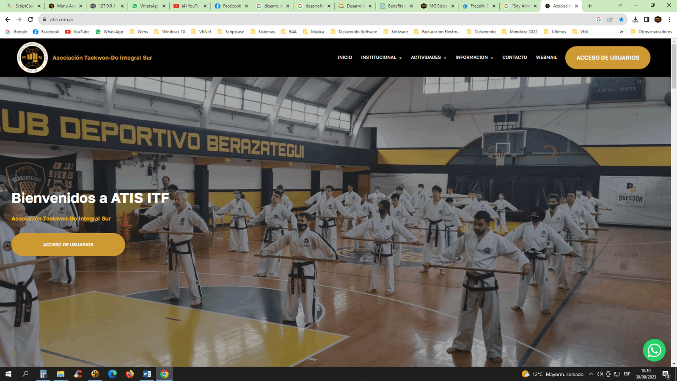677x381 pixels.
Task: Bookmark this page with the star icon
Action: pos(621,19)
